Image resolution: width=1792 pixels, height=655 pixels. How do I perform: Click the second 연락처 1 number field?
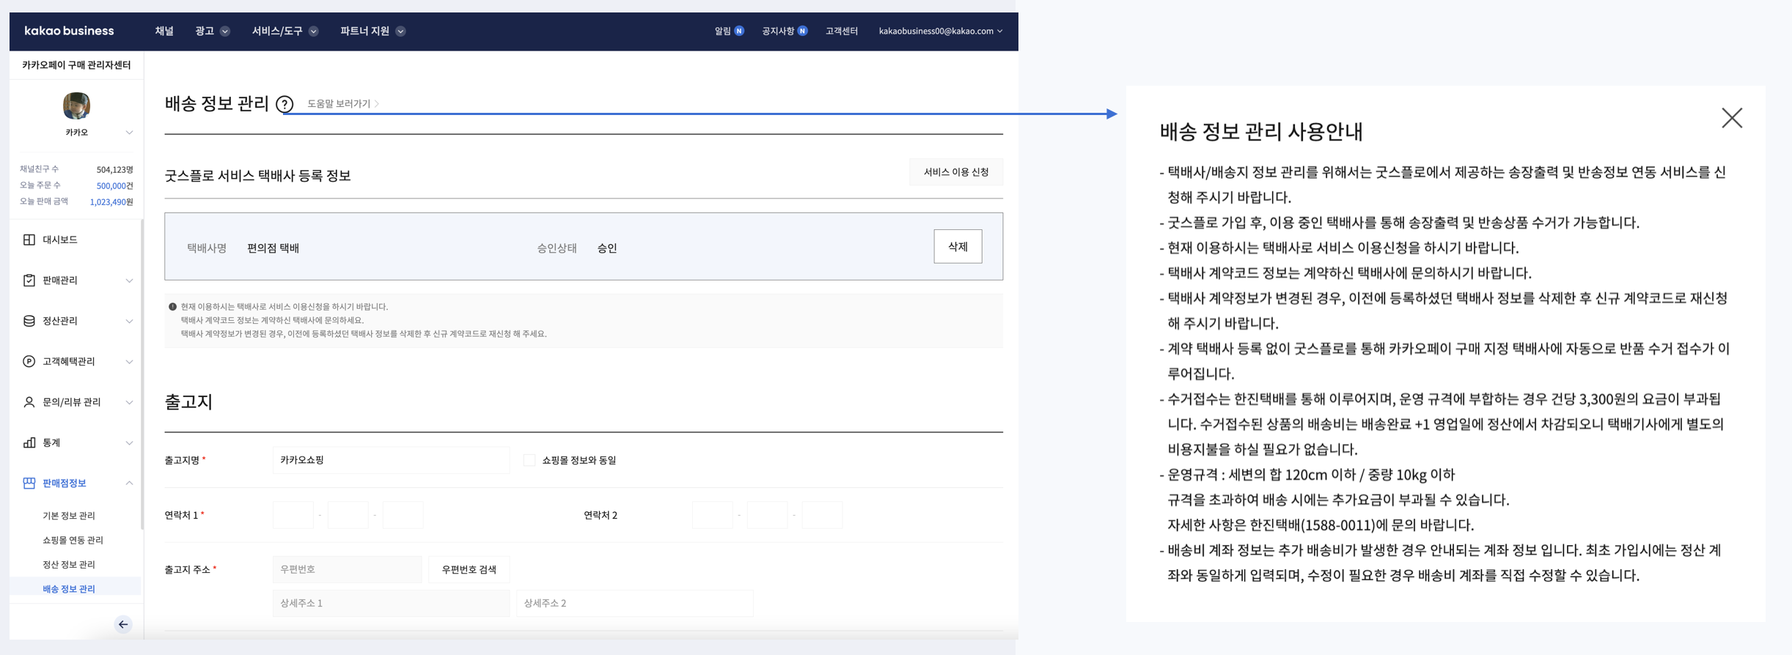tap(348, 515)
